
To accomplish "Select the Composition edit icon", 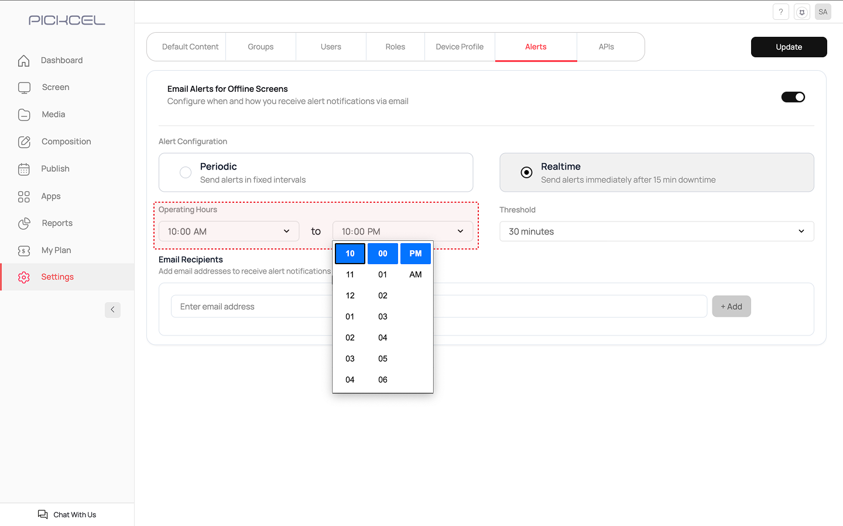I will [24, 142].
